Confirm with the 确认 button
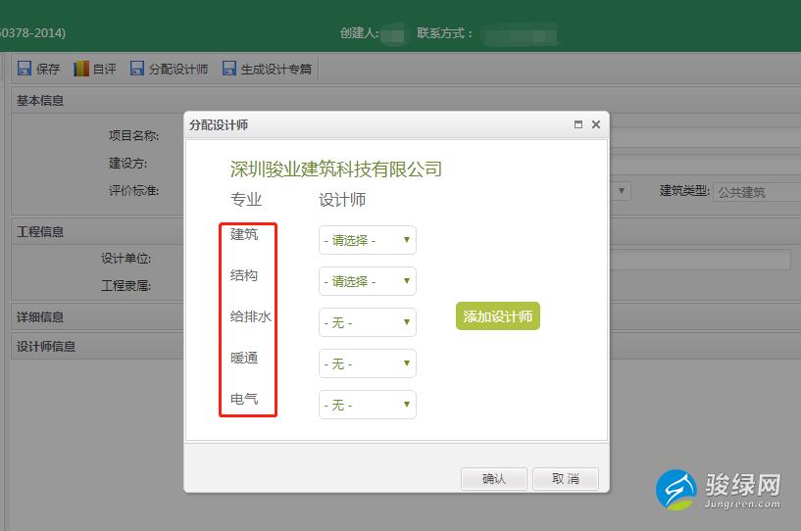 click(x=493, y=478)
